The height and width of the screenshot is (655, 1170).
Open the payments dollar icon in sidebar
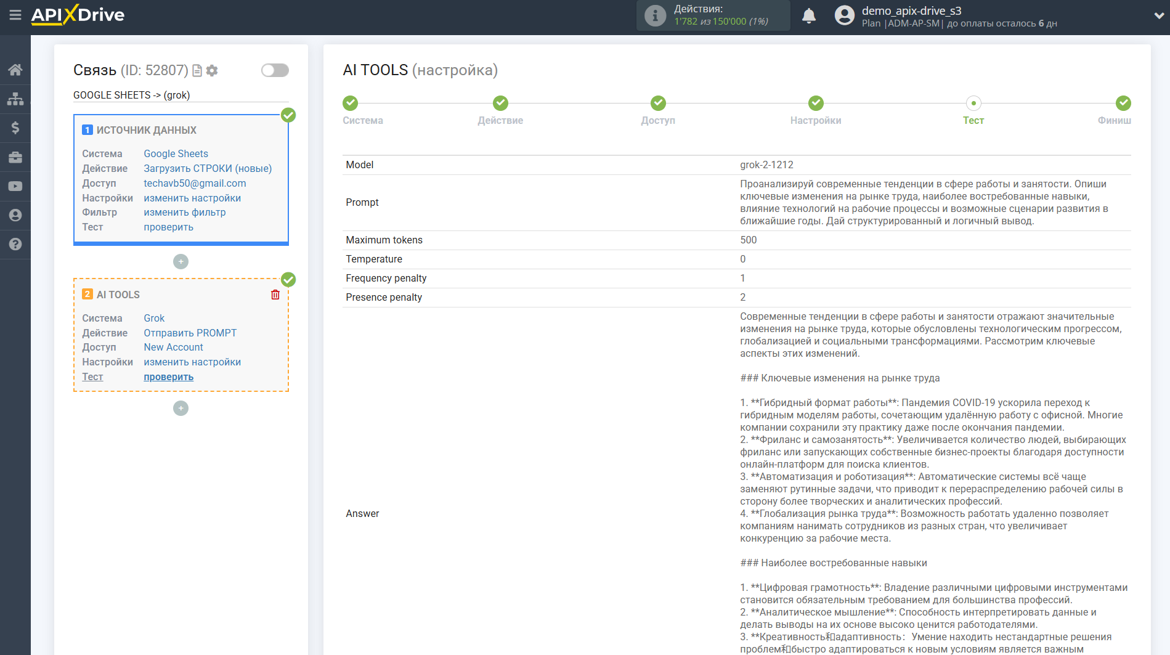(x=15, y=128)
